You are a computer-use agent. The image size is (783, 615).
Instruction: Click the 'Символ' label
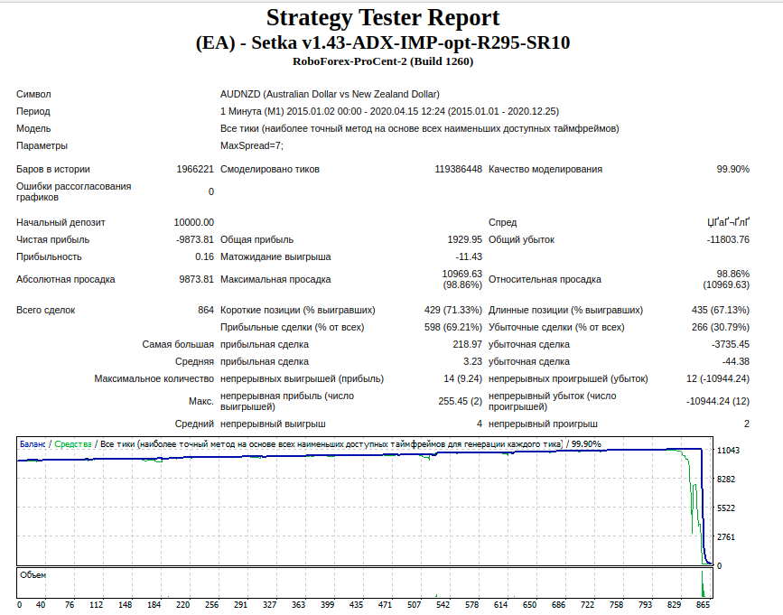click(33, 94)
